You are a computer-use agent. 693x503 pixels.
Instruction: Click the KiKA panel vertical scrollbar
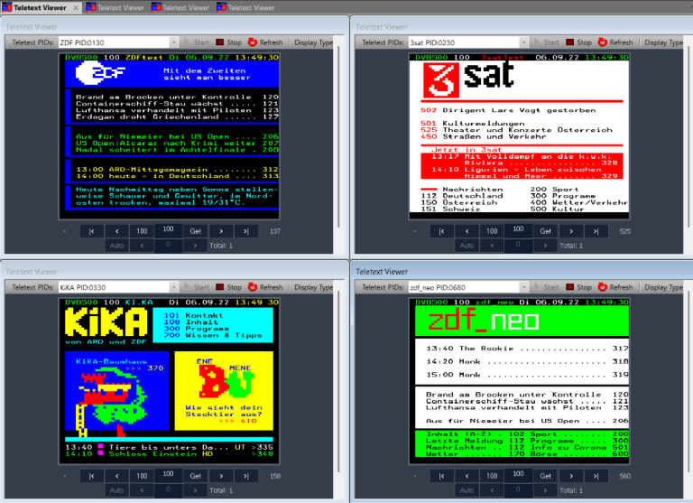click(x=338, y=382)
